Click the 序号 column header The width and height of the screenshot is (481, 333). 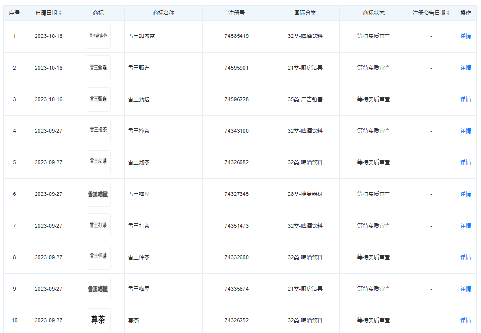pyautogui.click(x=14, y=13)
